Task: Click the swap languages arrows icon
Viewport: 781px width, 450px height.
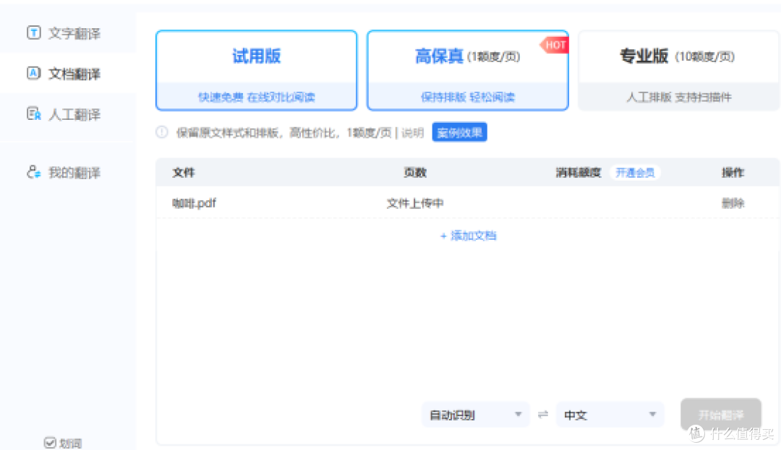Action: pos(543,414)
